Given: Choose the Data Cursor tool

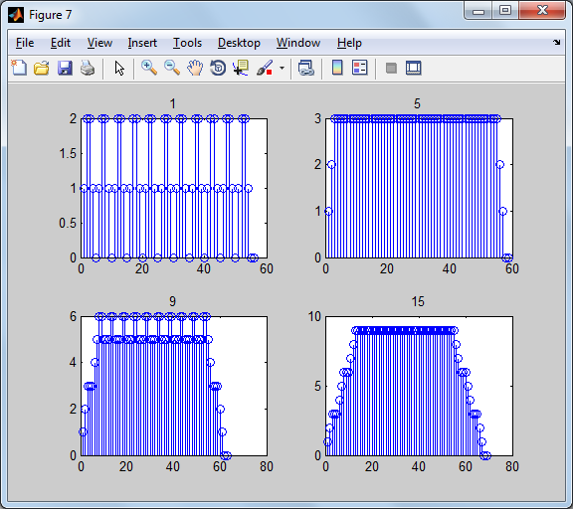Looking at the screenshot, I should [241, 68].
